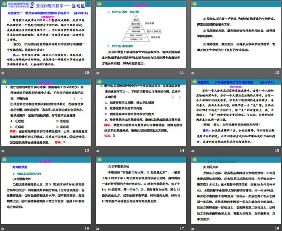Click '(2) 以手表看方位' heading on slide 17
282x231 pixels.
click(x=118, y=167)
